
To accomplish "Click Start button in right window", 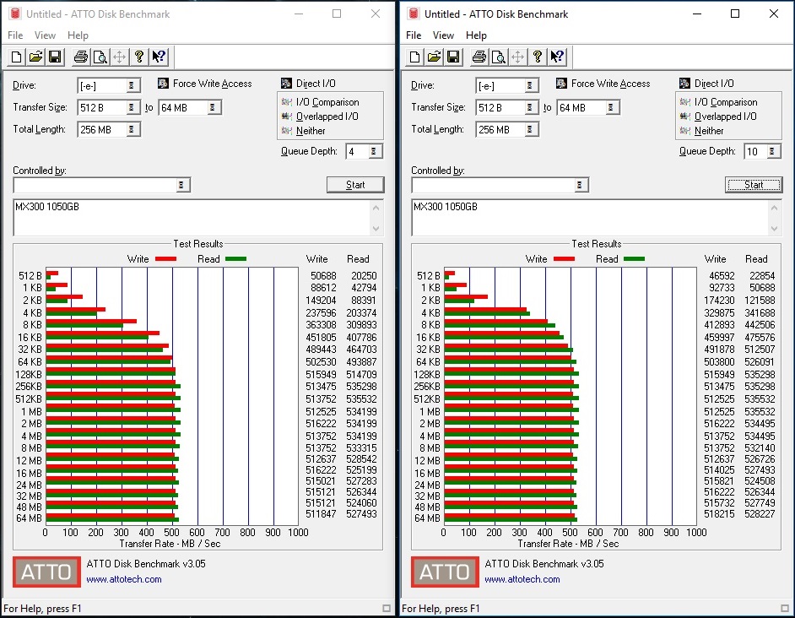I will tap(754, 185).
